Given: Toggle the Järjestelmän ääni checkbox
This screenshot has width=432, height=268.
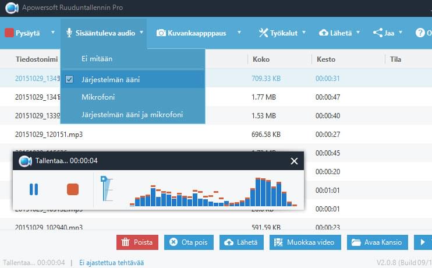Looking at the screenshot, I should 69,79.
